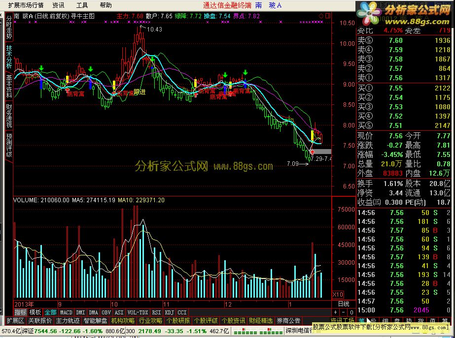The width and height of the screenshot is (455, 338).
Task: Select the 笔 tab under tick list
Action: pyautogui.click(x=361, y=321)
